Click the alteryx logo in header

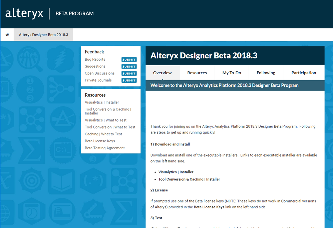(24, 14)
